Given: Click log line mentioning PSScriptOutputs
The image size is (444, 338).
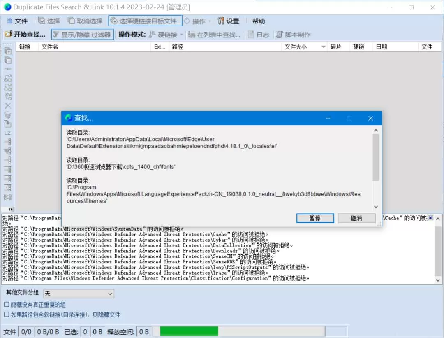Looking at the screenshot, I should point(156,267).
